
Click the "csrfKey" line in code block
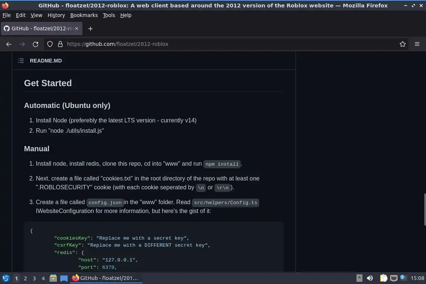click(132, 245)
